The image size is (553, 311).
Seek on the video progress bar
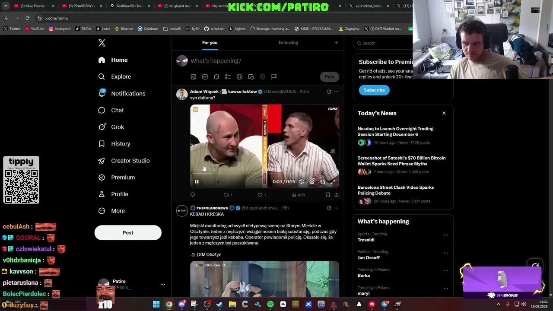264,173
